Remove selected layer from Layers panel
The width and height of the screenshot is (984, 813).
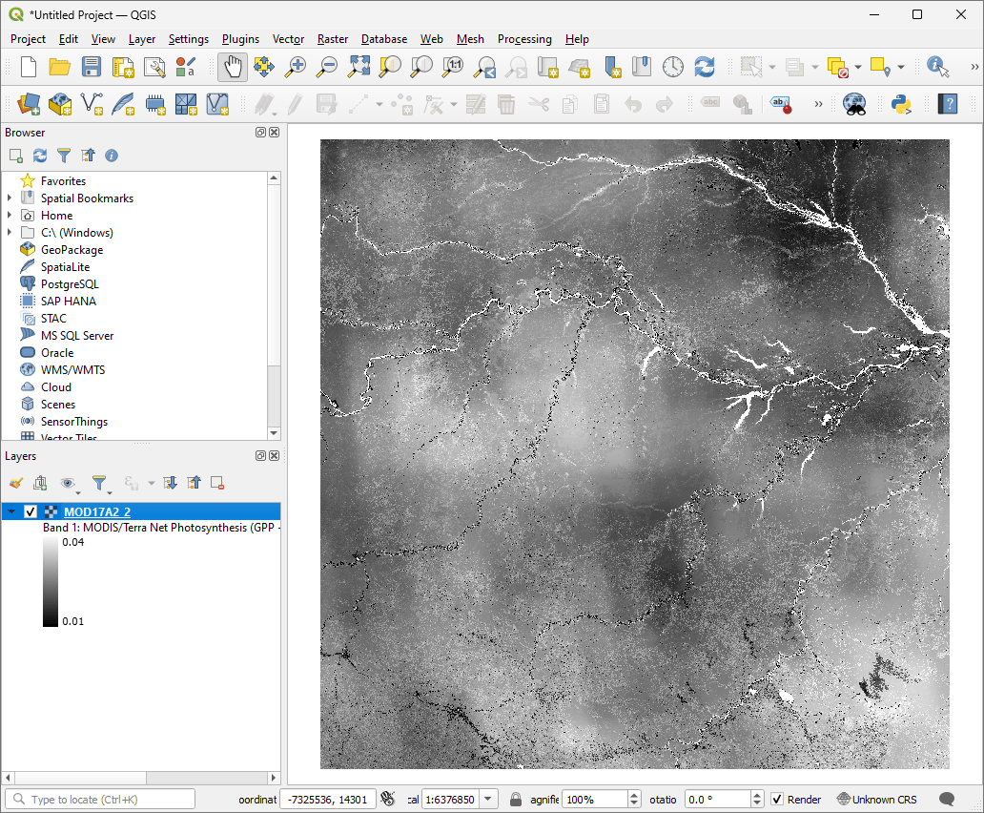[217, 483]
